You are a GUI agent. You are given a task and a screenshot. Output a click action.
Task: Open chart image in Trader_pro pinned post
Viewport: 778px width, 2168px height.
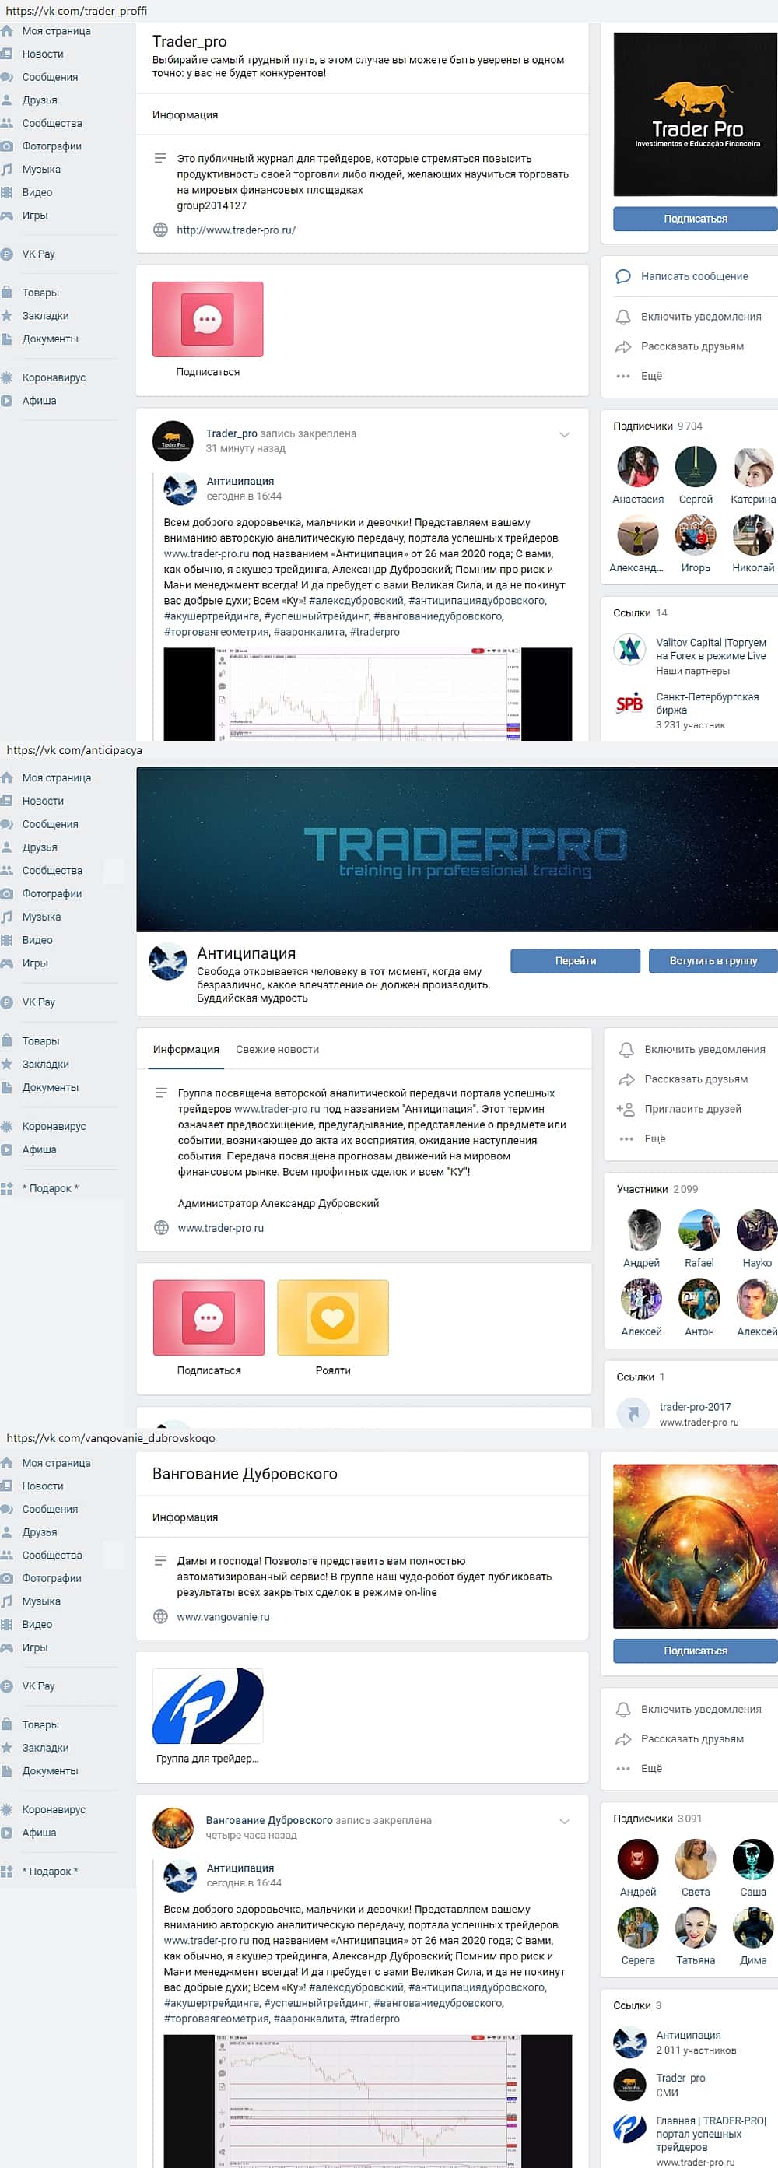click(367, 693)
